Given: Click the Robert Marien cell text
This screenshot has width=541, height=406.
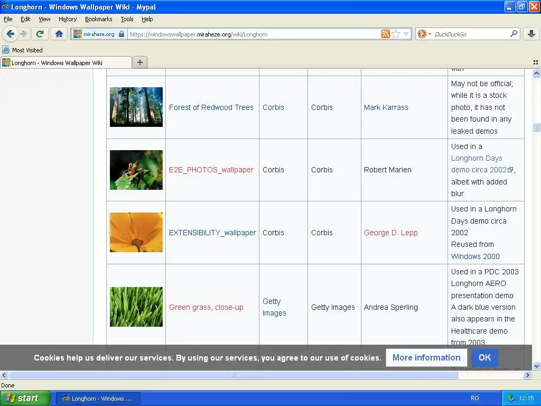Looking at the screenshot, I should 387,170.
